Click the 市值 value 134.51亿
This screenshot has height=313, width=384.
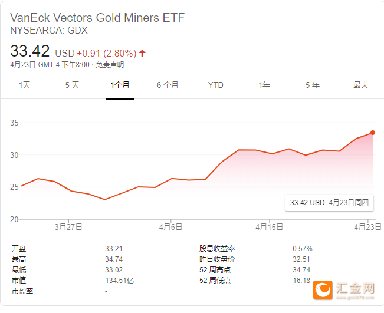point(119,280)
